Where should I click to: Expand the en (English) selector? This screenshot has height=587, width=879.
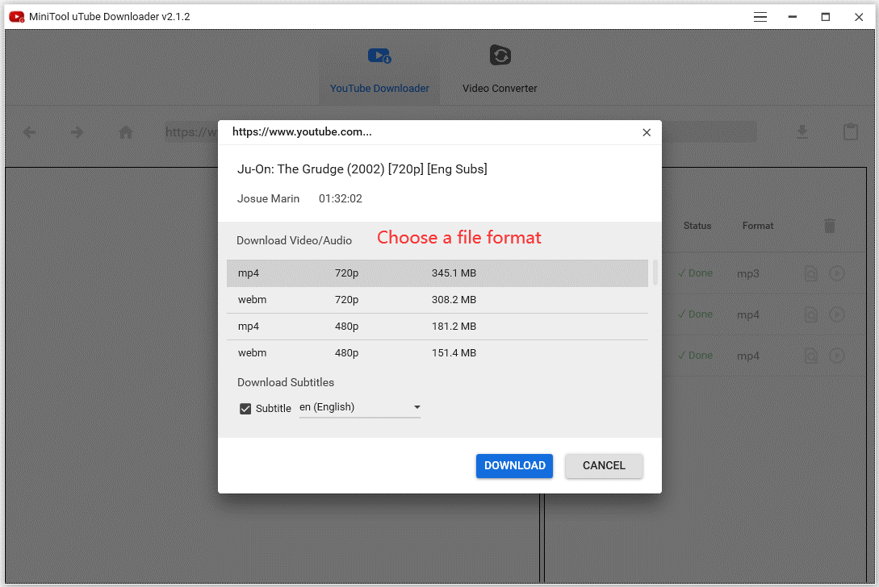(x=359, y=407)
